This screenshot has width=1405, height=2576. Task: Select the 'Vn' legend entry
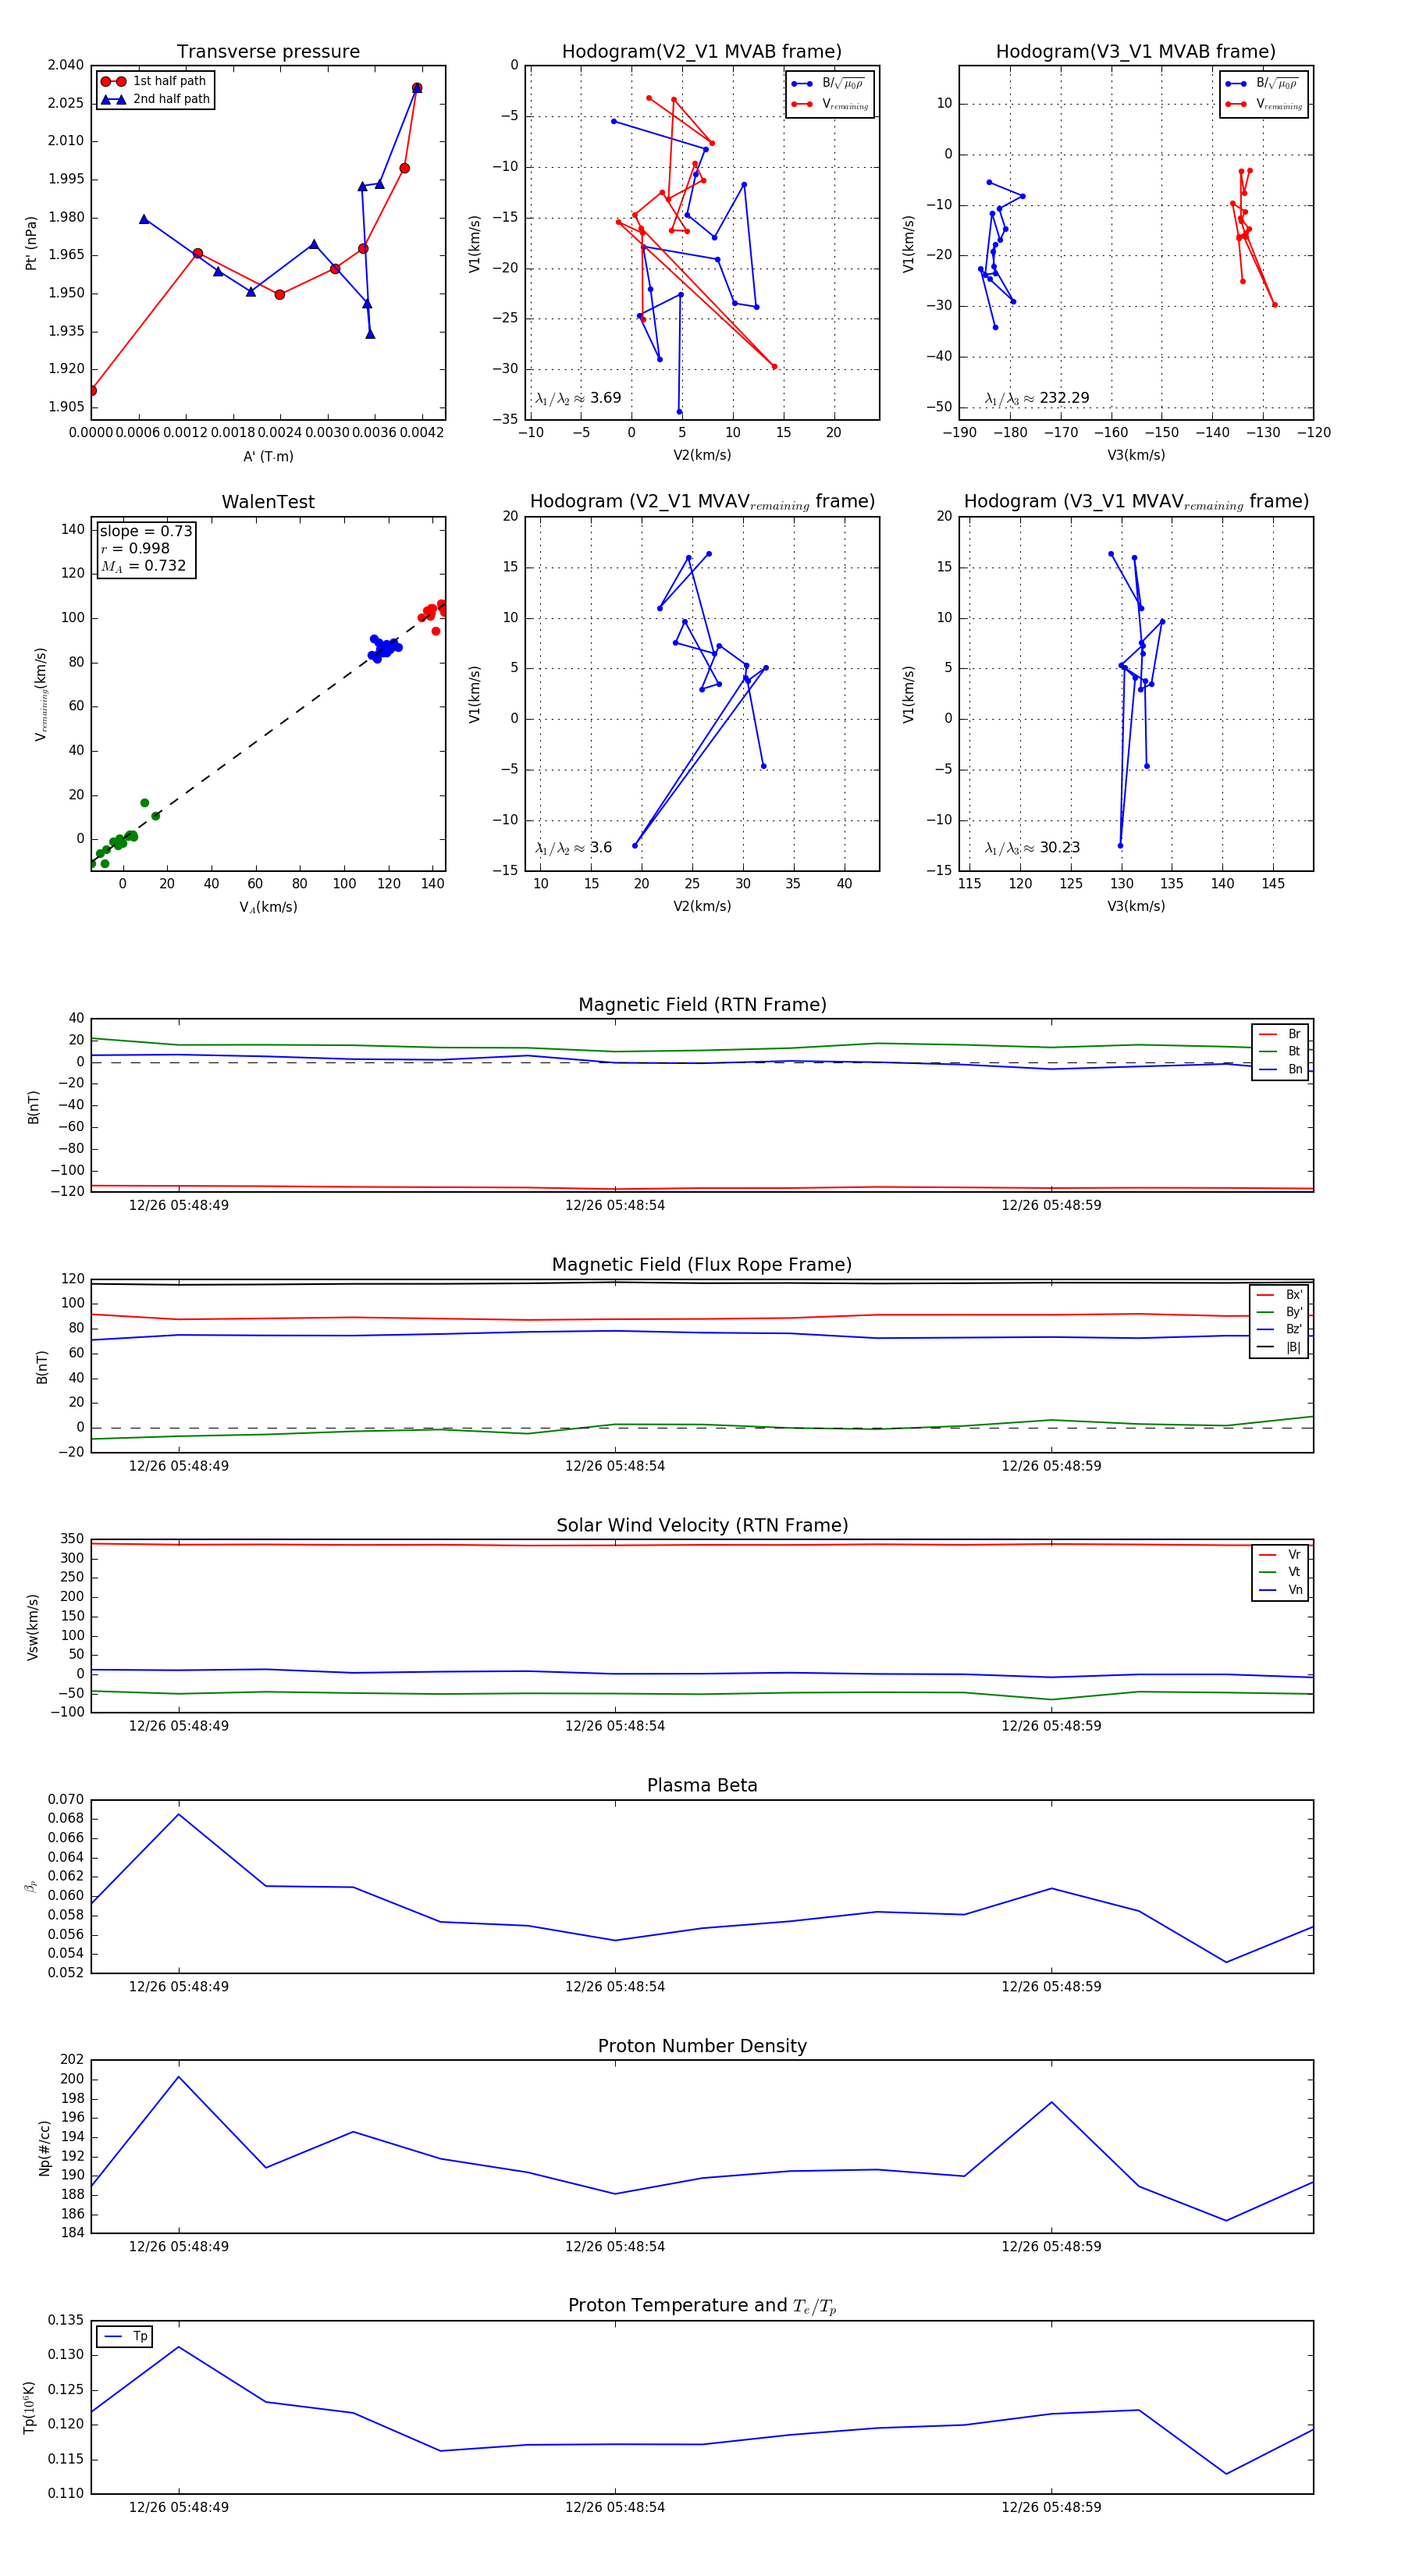[x=1281, y=1590]
